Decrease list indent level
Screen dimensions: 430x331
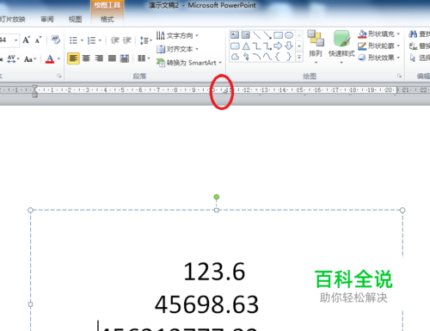click(115, 40)
